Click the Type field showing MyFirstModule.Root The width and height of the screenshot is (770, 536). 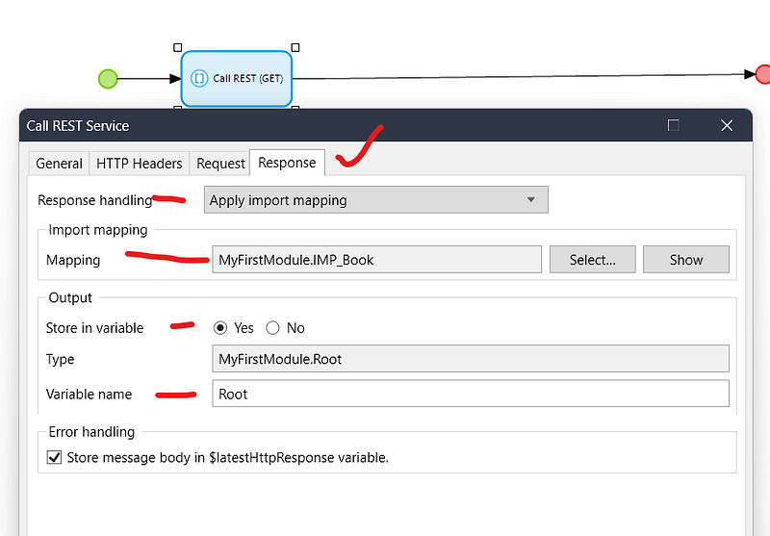coord(470,359)
